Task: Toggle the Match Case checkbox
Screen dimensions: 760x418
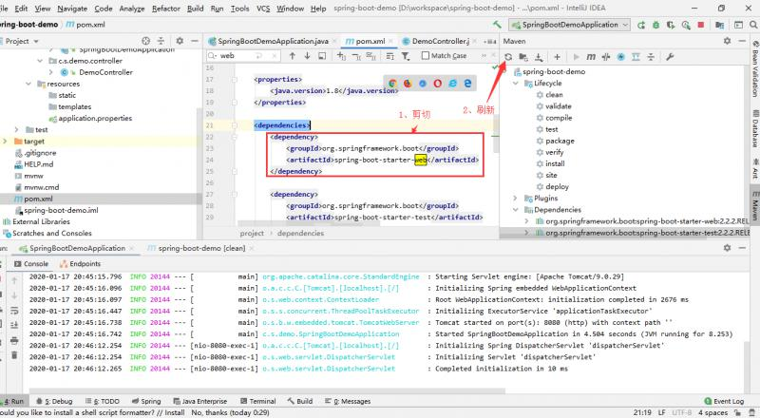Action: (x=426, y=56)
